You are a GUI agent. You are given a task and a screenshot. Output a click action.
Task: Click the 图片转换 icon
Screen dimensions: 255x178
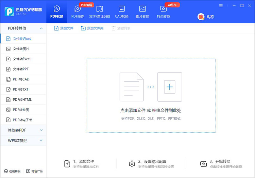tap(142, 9)
